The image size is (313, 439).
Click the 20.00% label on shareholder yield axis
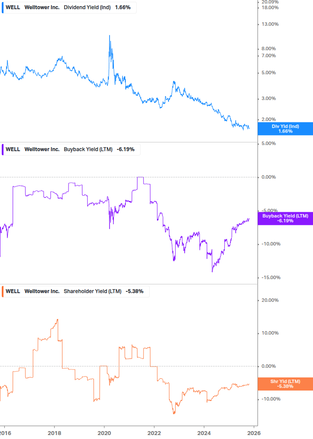tap(270, 300)
